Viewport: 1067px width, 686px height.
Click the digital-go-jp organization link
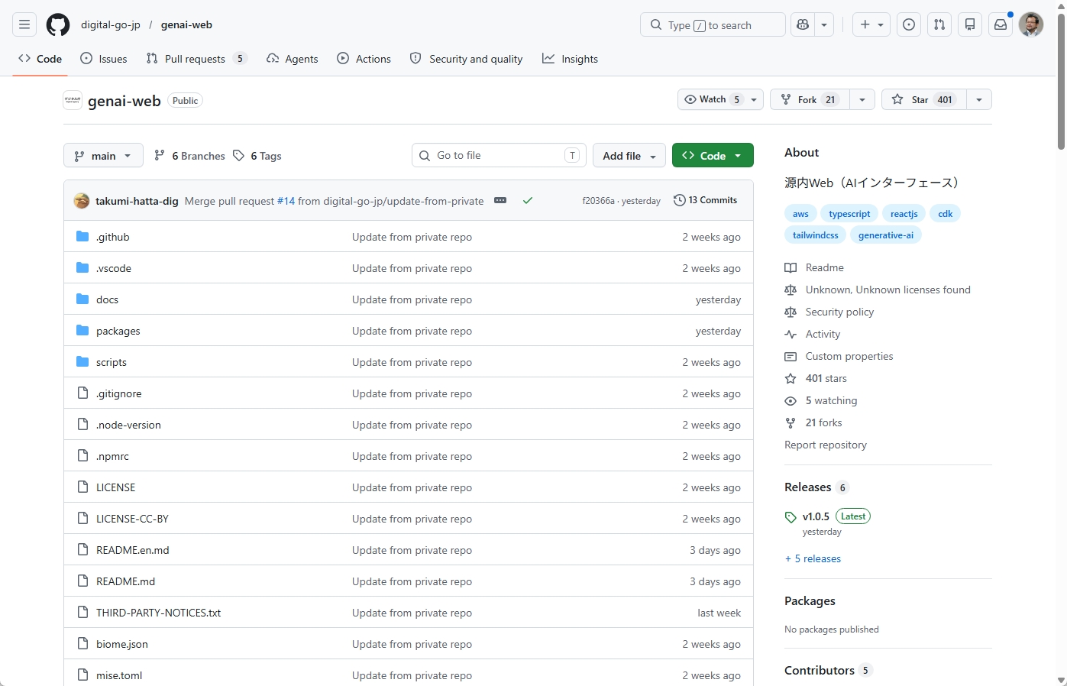pos(111,24)
